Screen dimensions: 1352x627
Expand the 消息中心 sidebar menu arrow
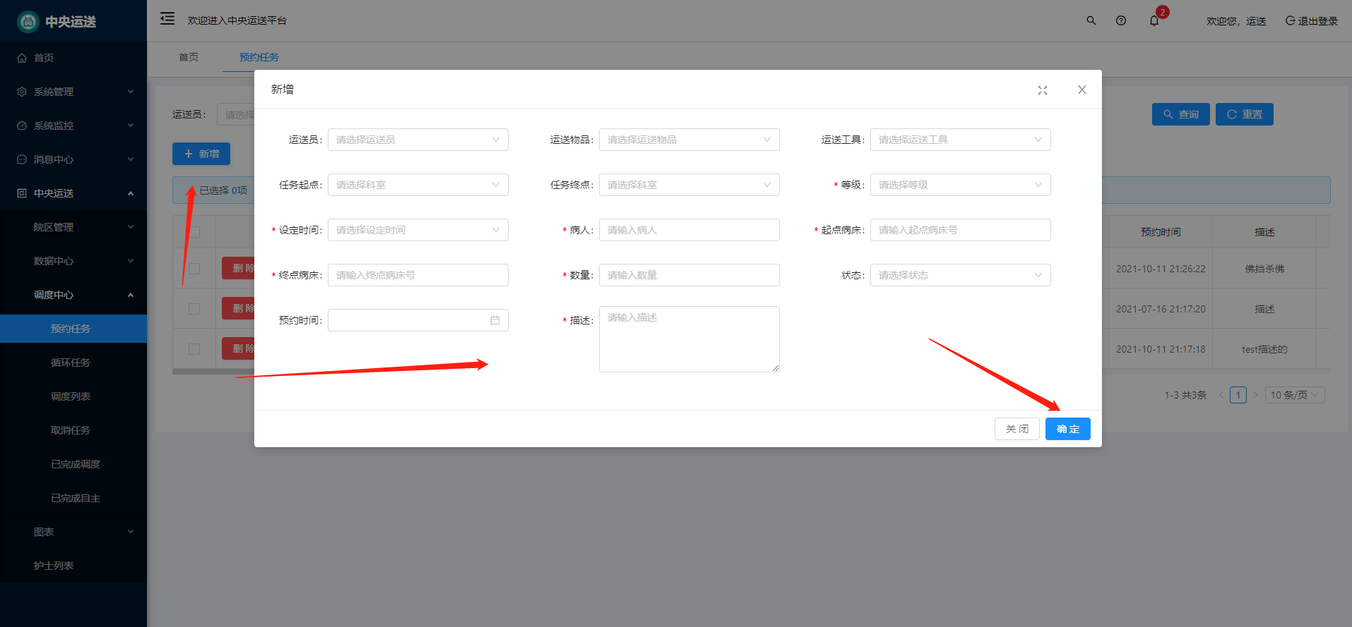coord(131,159)
